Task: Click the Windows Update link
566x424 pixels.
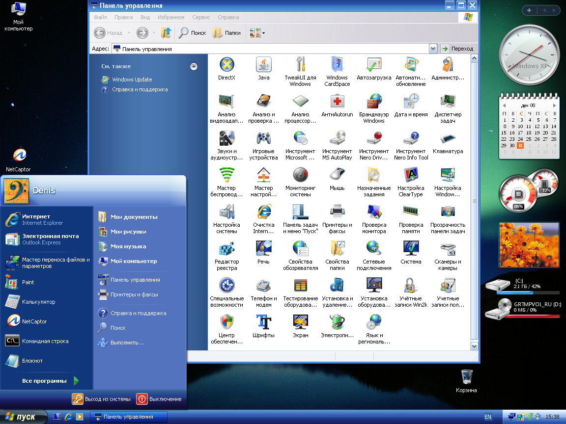Action: (x=132, y=79)
